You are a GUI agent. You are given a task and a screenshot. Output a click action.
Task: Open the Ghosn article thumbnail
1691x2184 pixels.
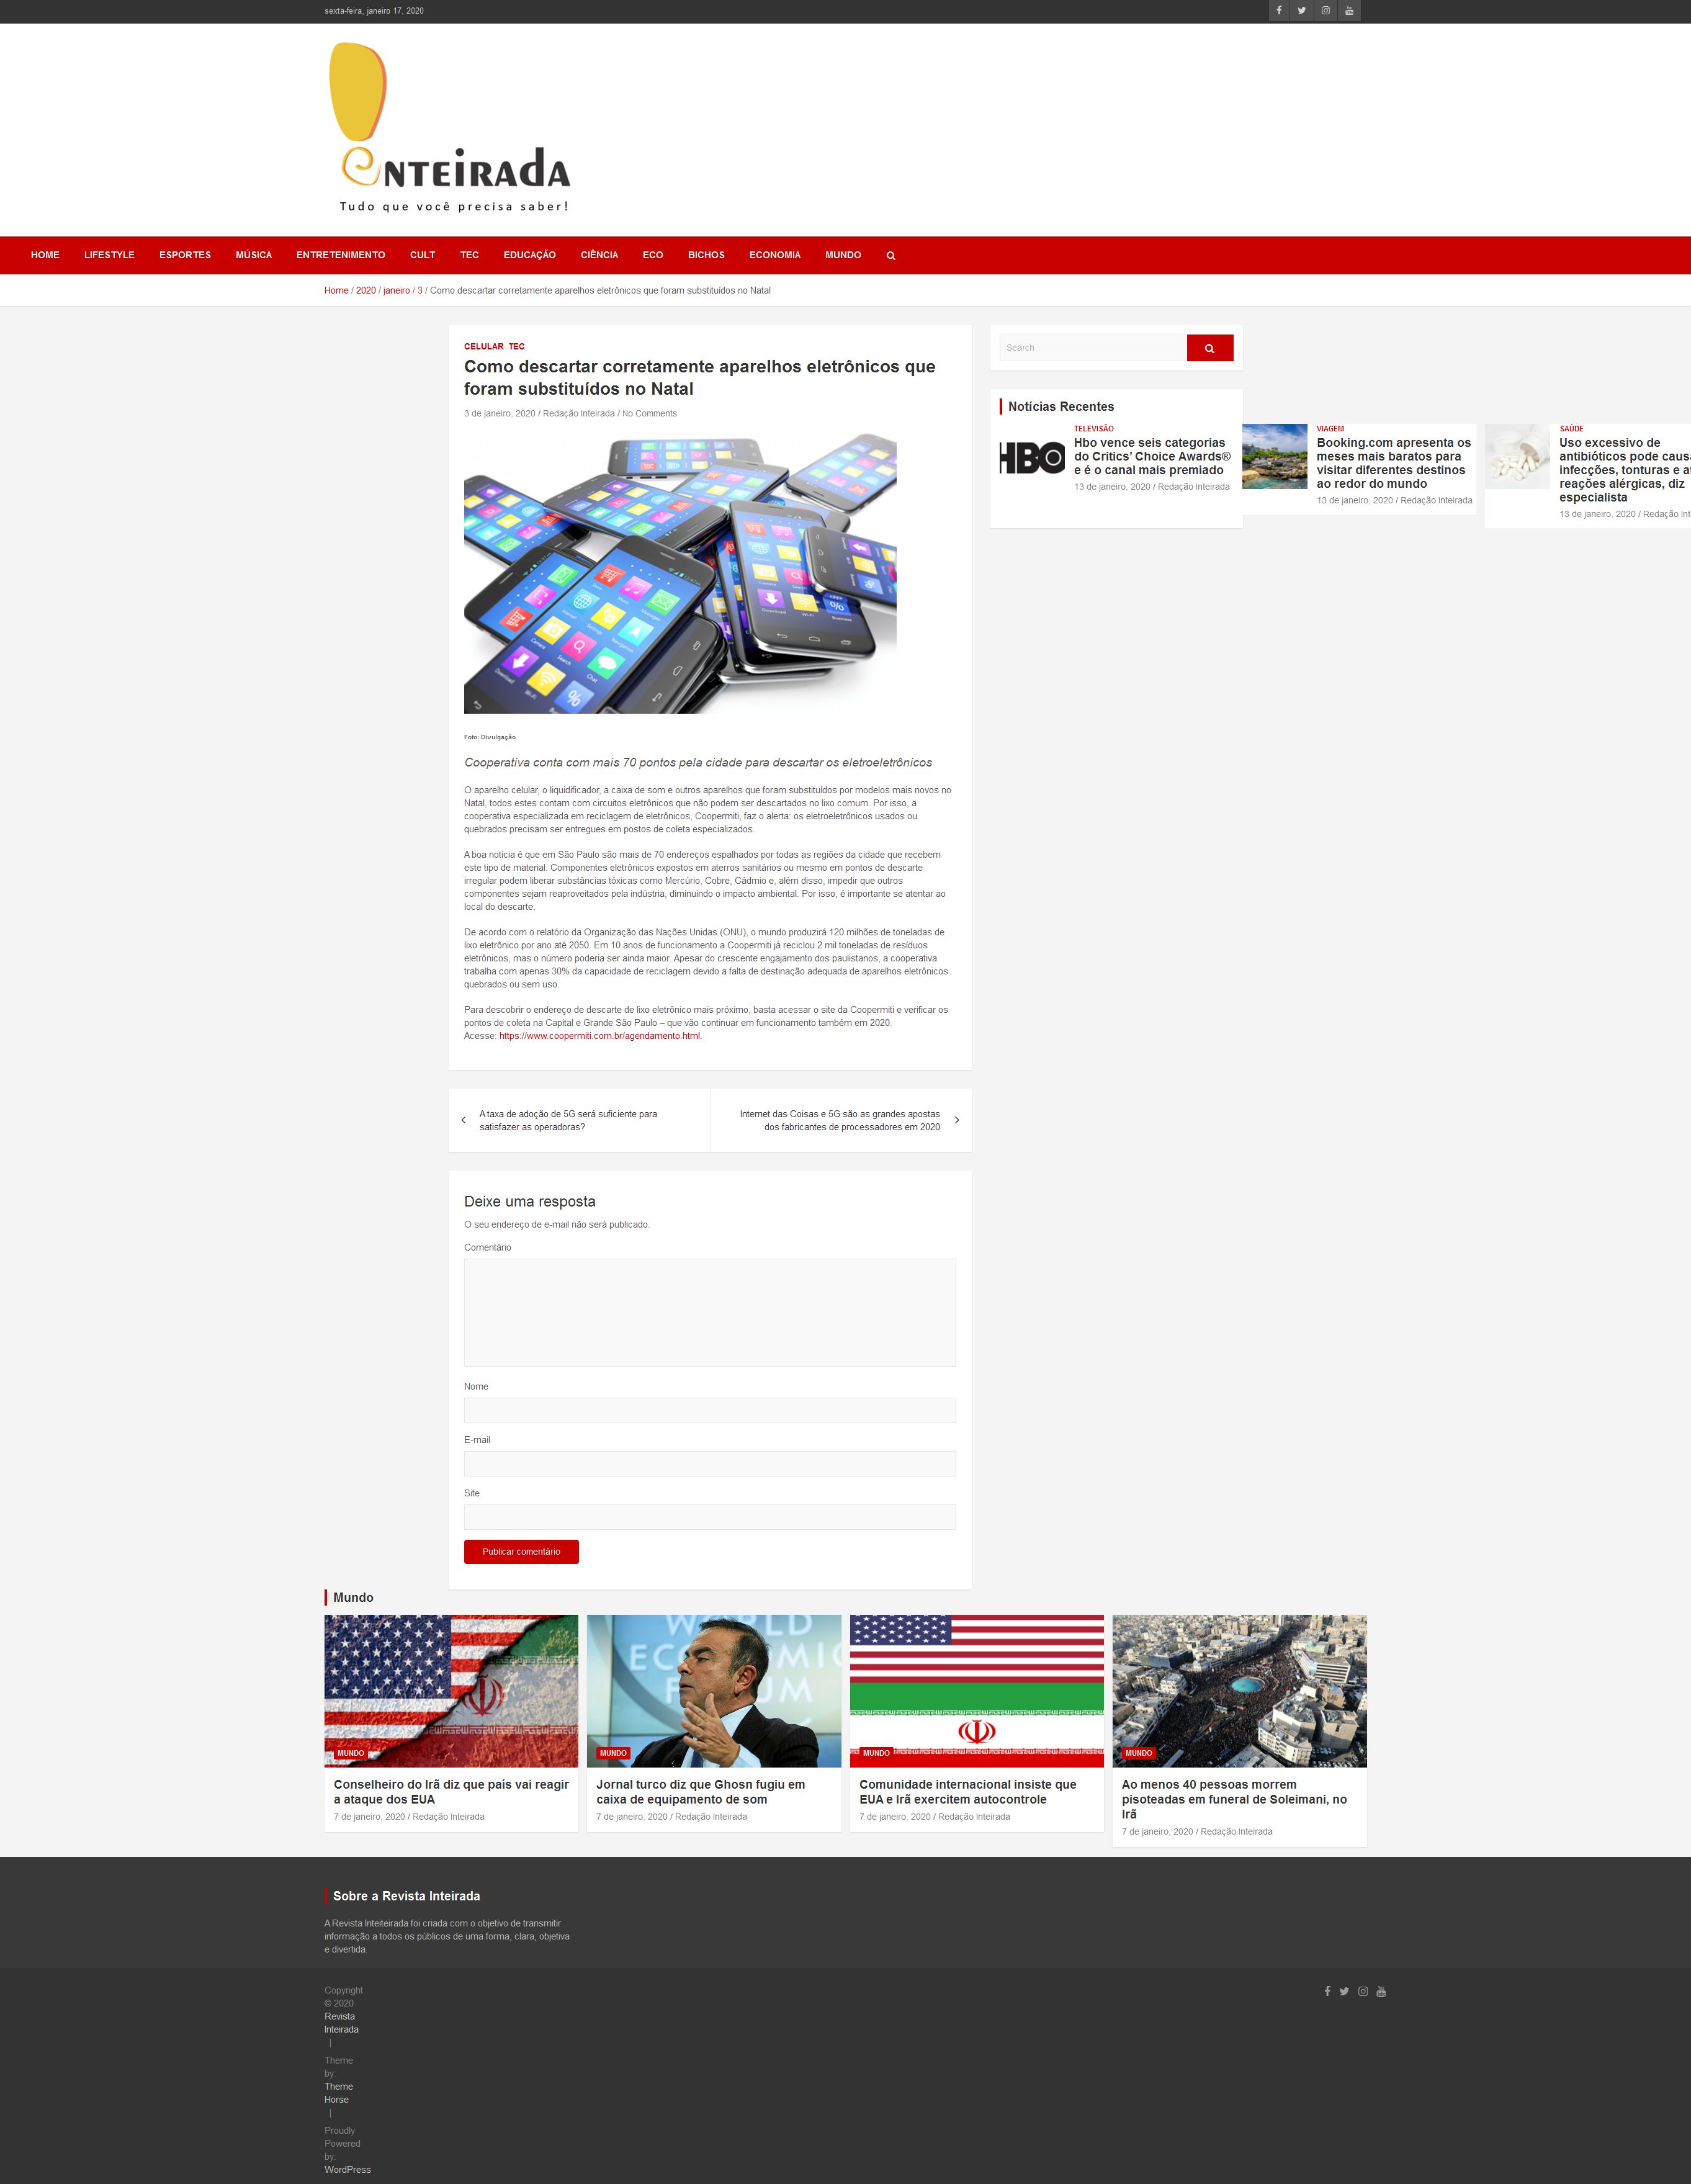pos(713,1690)
